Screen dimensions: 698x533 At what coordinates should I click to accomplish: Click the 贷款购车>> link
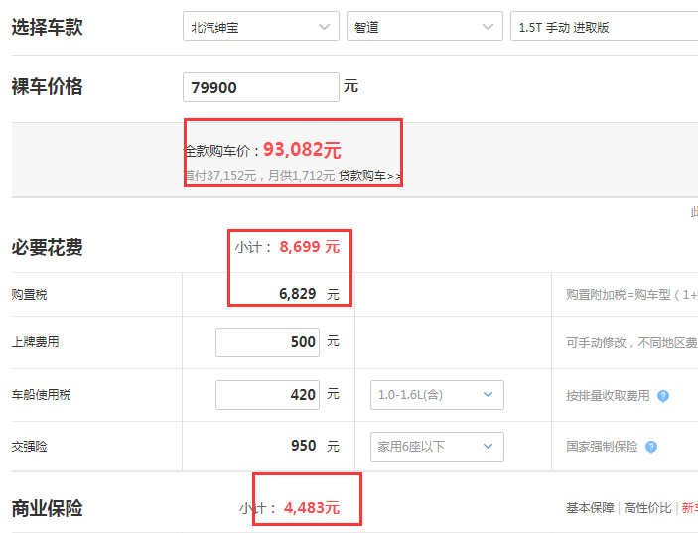point(369,176)
